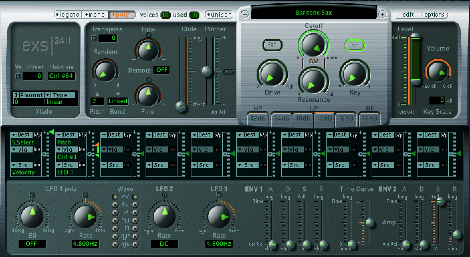Click the Transpose value field

108,38
